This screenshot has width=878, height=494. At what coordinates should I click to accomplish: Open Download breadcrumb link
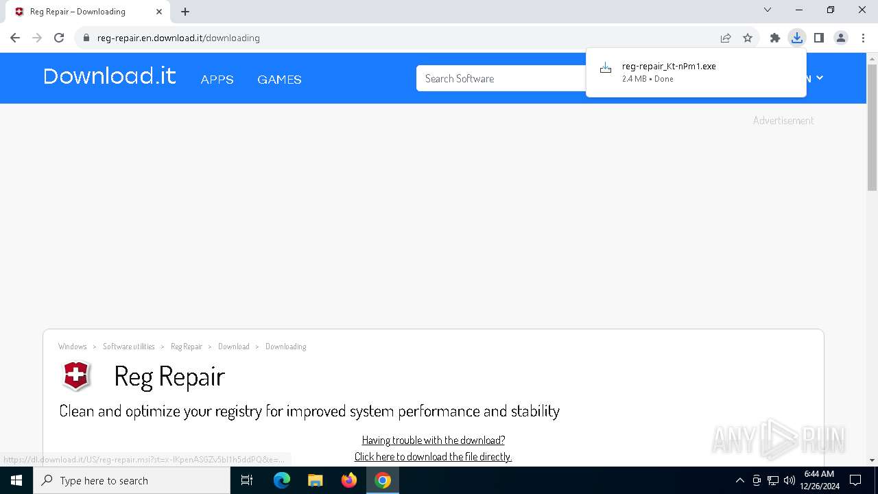tap(234, 346)
